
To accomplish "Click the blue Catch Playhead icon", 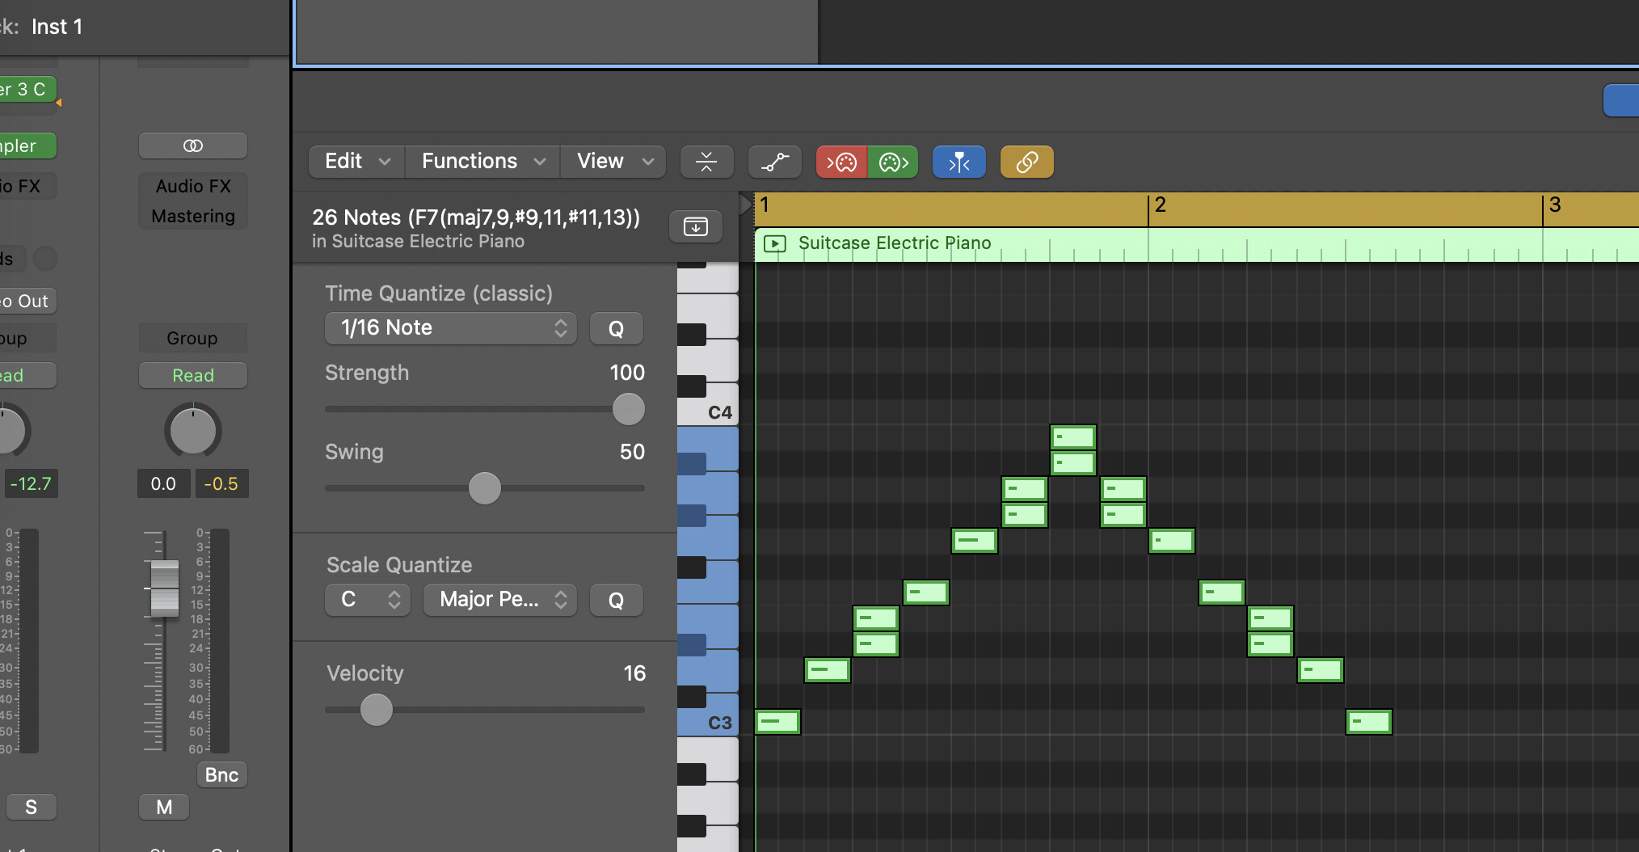I will pos(959,162).
